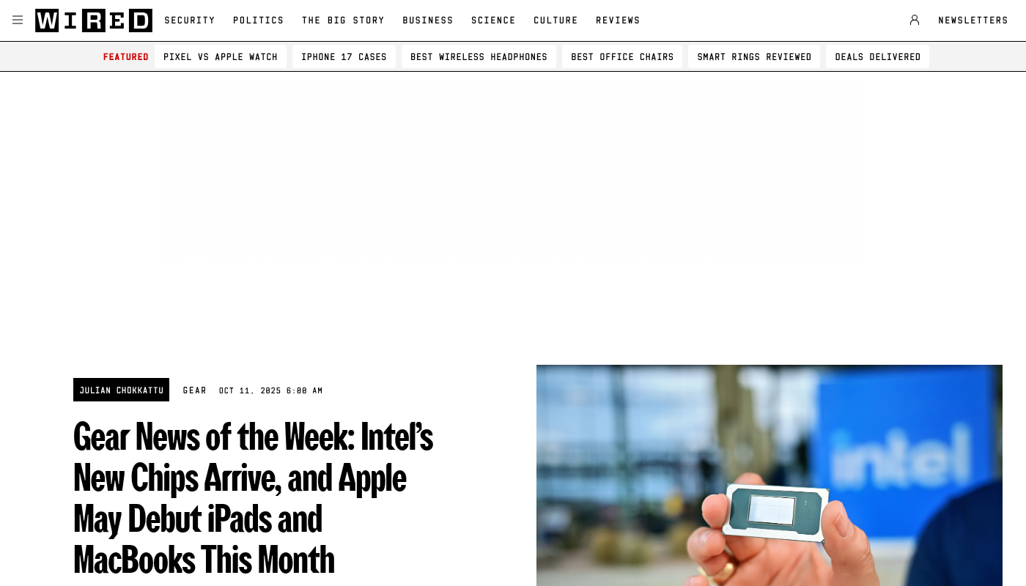Open author Julian Chokkattu's page
The width and height of the screenshot is (1026, 586).
click(x=121, y=390)
